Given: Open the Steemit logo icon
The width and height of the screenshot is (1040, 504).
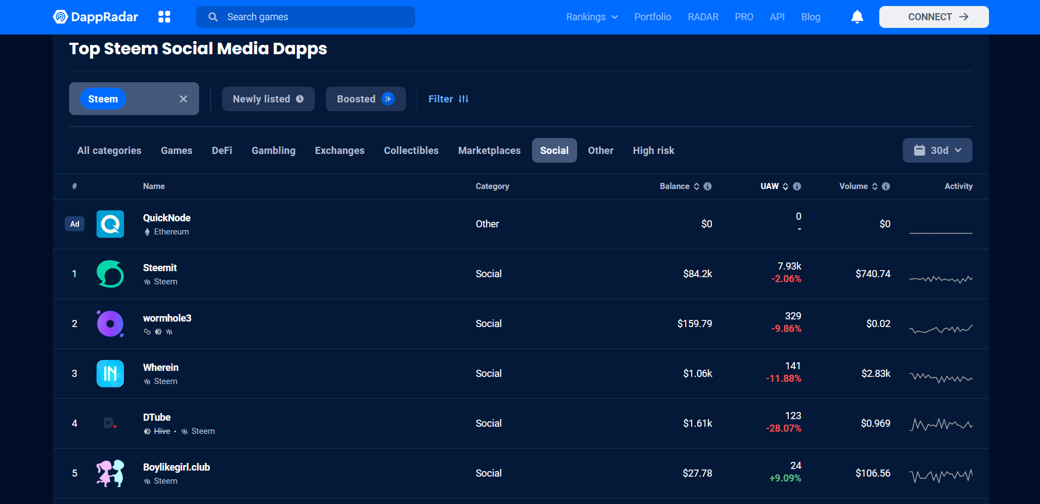Looking at the screenshot, I should 110,274.
